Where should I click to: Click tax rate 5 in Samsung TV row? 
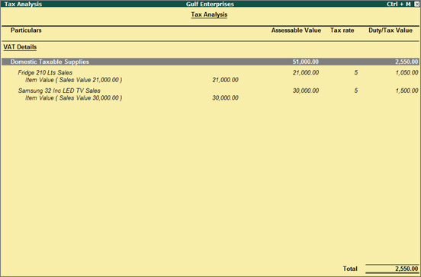tap(355, 91)
